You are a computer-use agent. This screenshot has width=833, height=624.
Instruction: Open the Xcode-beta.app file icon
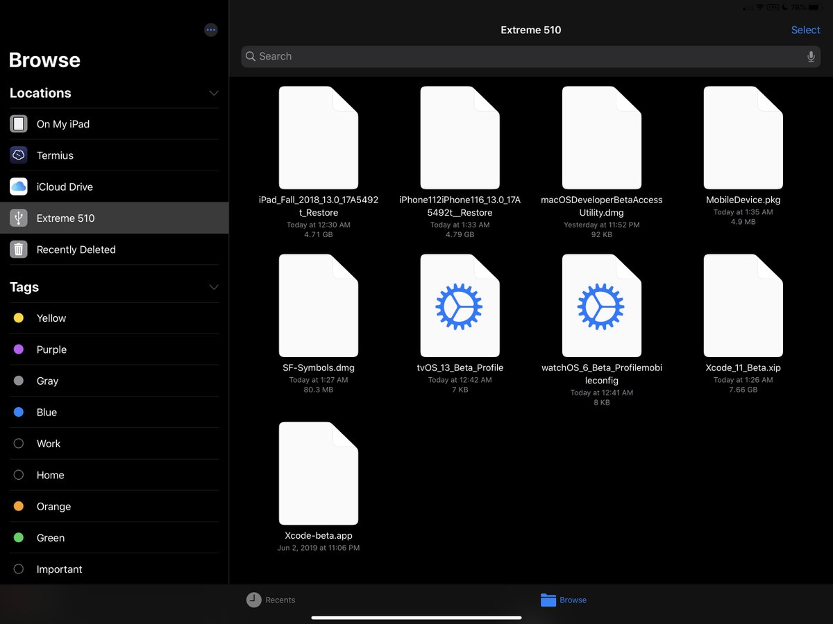[x=319, y=474]
